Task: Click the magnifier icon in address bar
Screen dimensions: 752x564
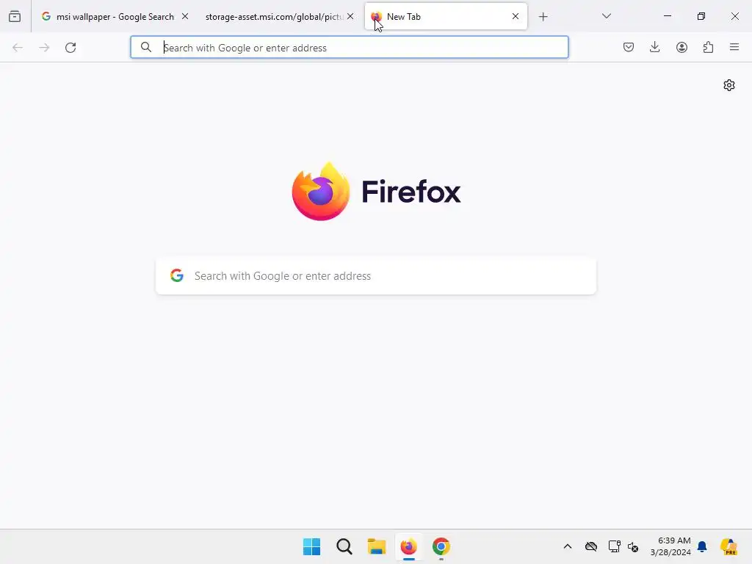Action: 146,48
